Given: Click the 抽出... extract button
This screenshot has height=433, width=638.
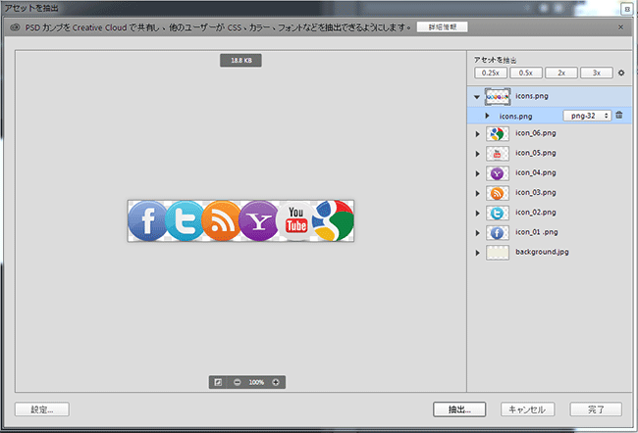Looking at the screenshot, I should tap(461, 409).
